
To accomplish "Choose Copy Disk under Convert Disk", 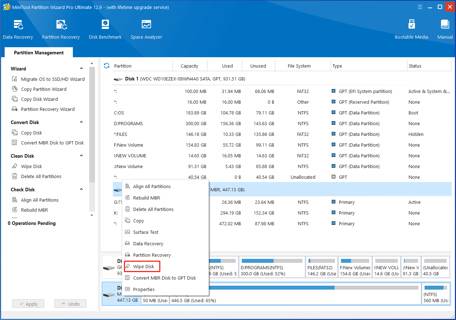I will [27, 133].
